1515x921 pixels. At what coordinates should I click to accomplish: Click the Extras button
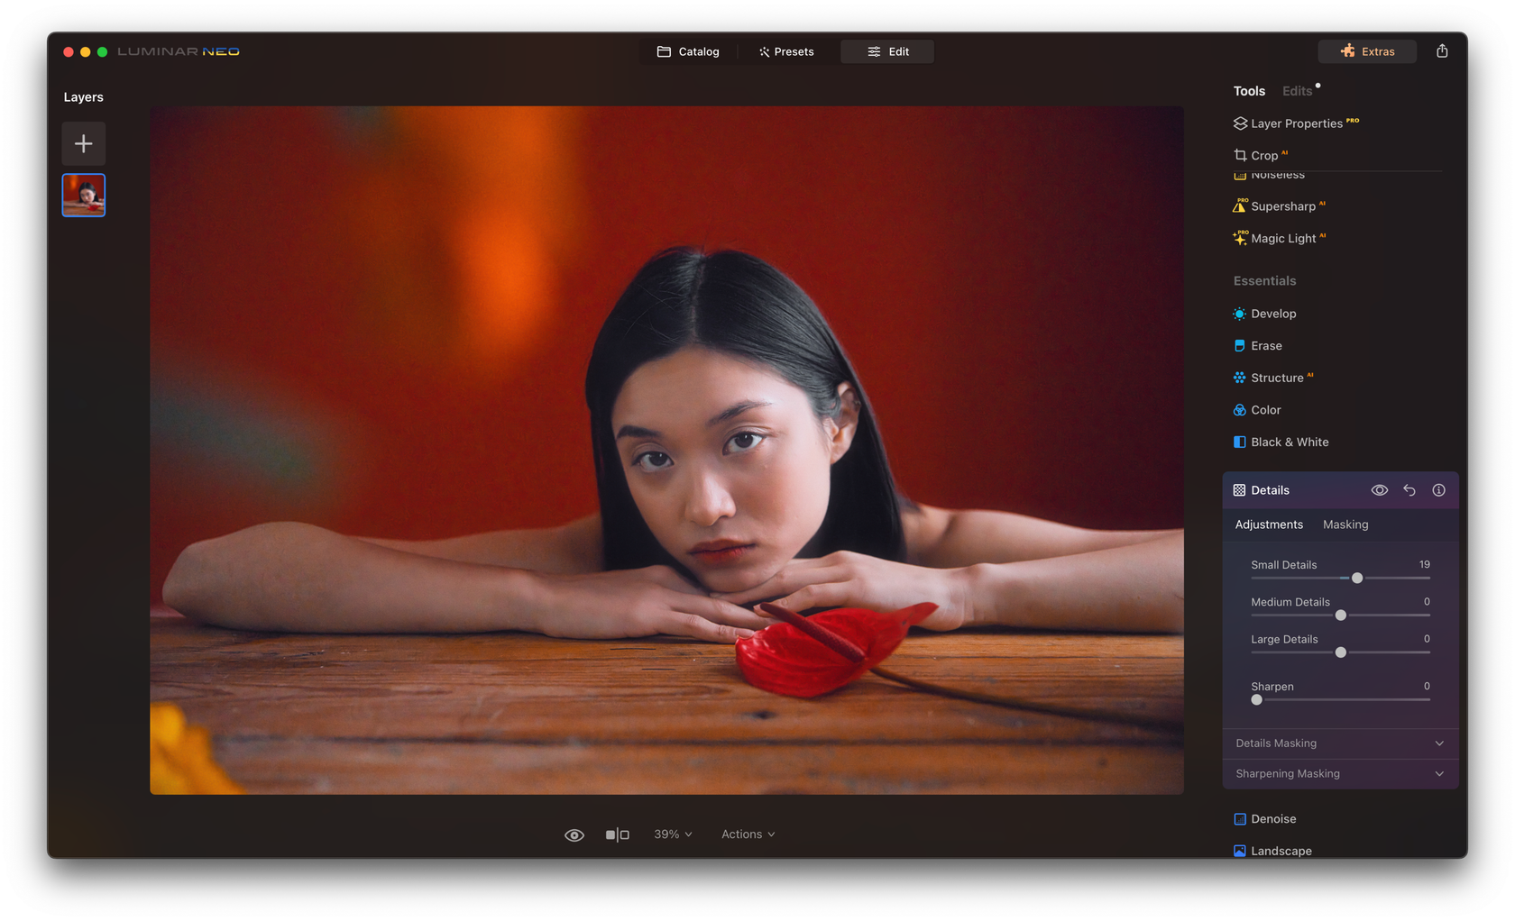pos(1367,51)
